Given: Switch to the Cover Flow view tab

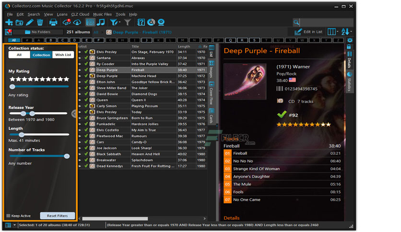Looking at the screenshot, I should pyautogui.click(x=212, y=93).
